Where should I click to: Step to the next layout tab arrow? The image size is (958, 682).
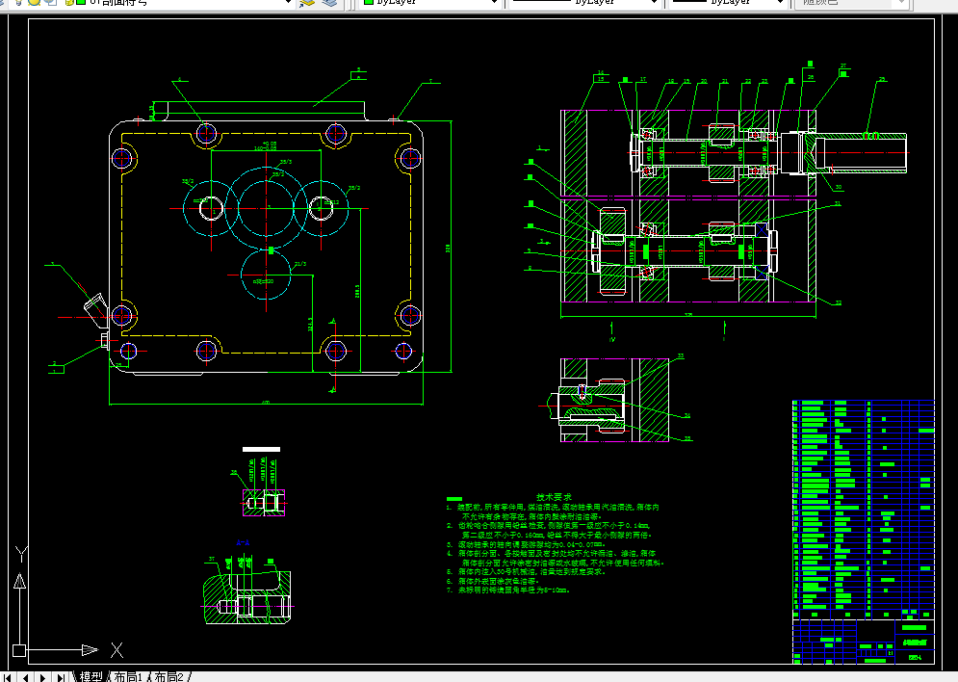pyautogui.click(x=42, y=677)
